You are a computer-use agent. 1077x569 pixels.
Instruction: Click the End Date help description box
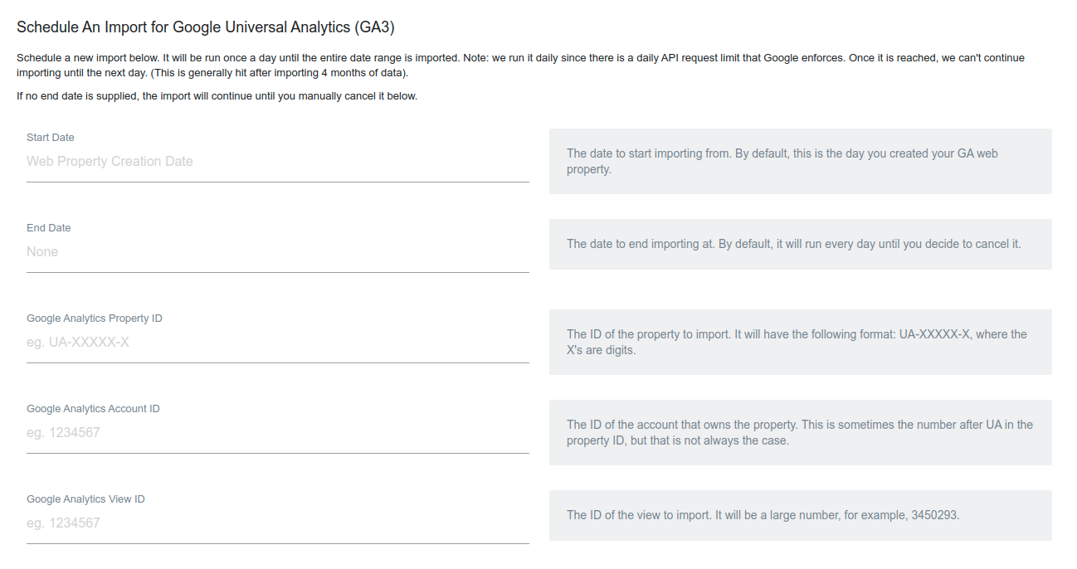click(800, 245)
